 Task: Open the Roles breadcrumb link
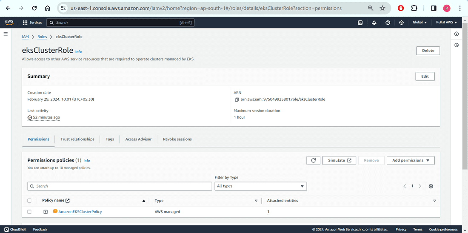(42, 37)
